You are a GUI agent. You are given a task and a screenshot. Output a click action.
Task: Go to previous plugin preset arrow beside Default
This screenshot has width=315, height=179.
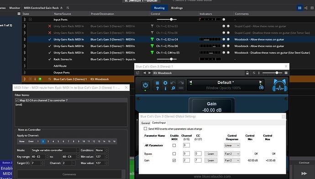click(x=191, y=82)
